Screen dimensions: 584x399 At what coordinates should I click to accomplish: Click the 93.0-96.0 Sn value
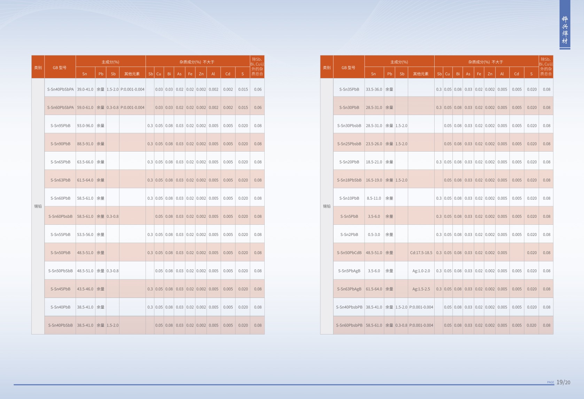[x=85, y=125]
